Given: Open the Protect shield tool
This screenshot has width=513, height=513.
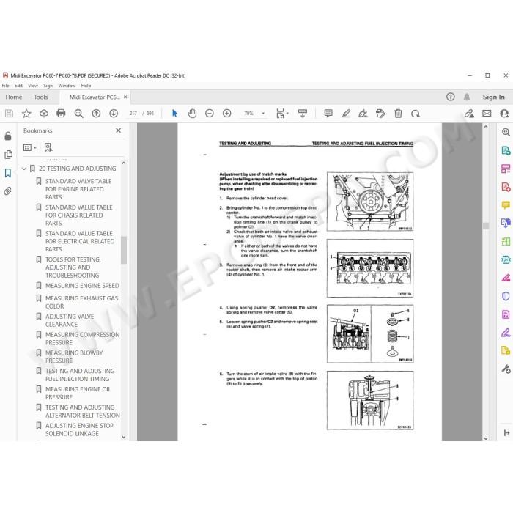Looking at the screenshot, I should [506, 296].
